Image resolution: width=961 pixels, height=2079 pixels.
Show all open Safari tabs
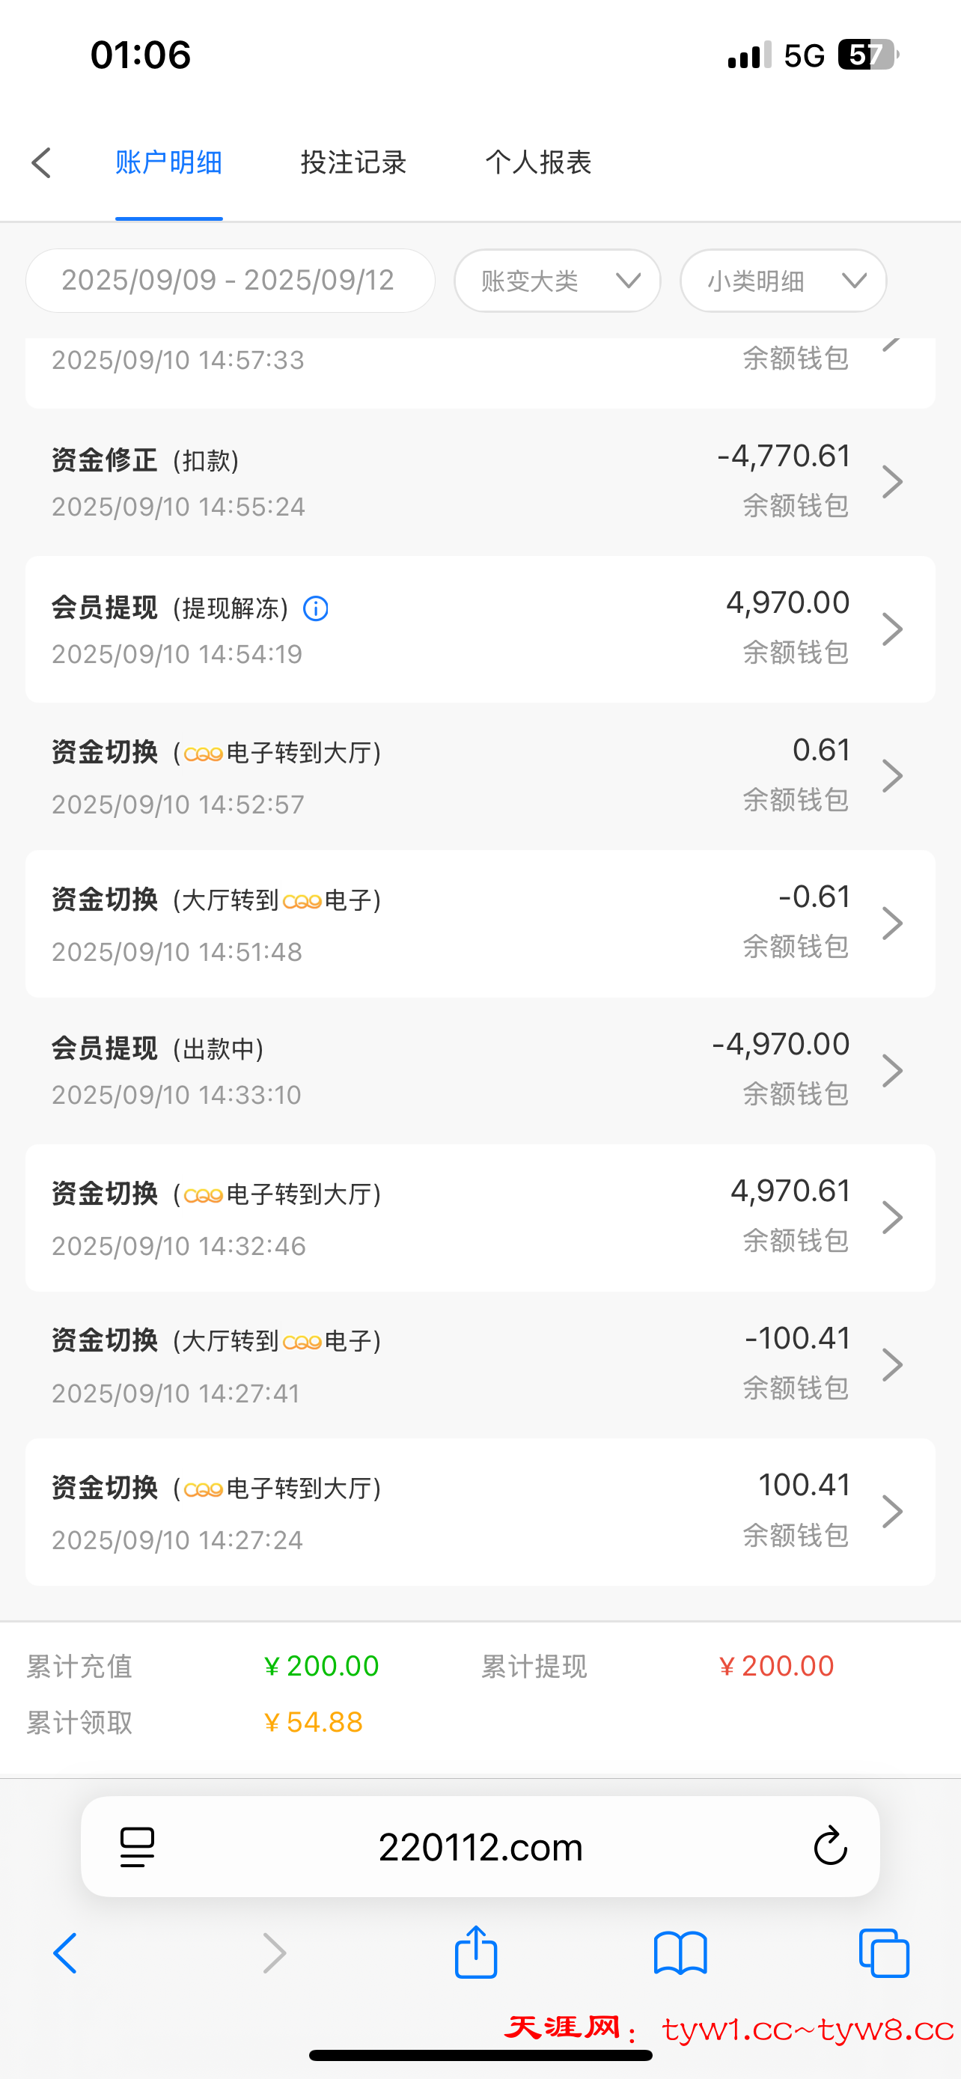coord(885,1953)
